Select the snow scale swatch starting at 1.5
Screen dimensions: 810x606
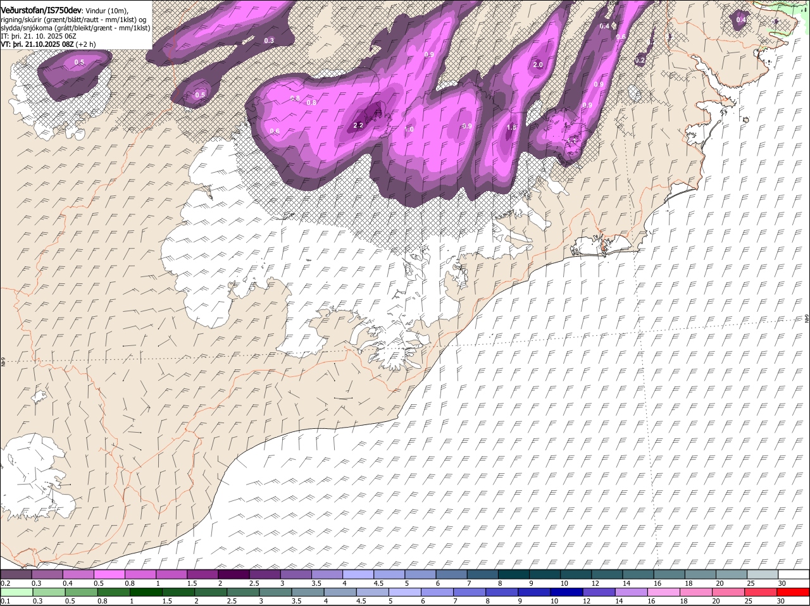point(202,574)
